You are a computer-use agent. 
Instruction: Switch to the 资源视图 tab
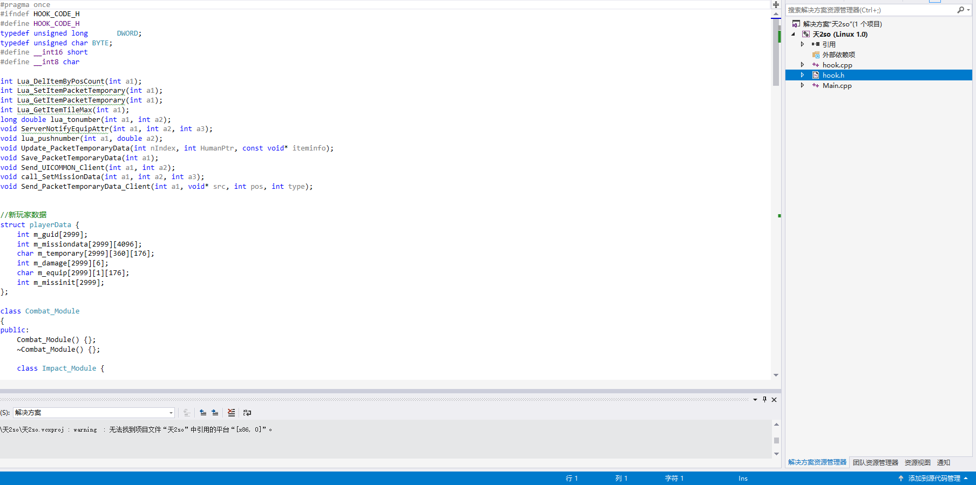point(917,462)
